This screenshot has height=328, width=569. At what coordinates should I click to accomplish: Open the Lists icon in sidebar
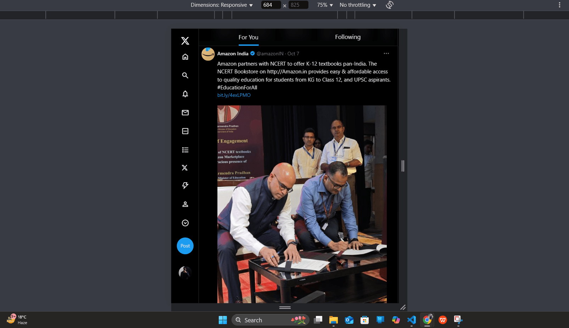coord(185,150)
